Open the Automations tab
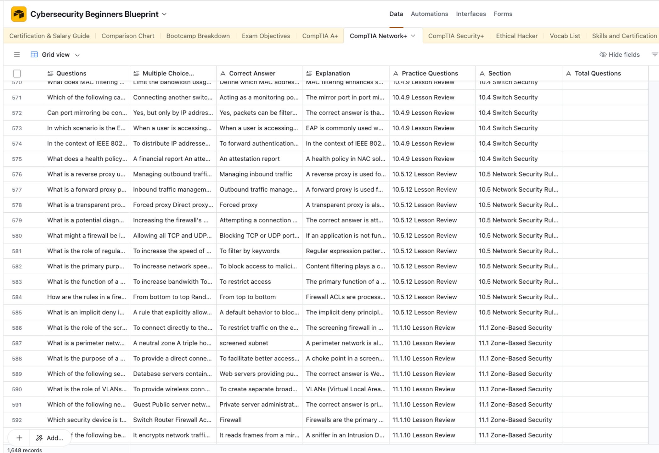Viewport: 659px width, 453px height. (429, 14)
